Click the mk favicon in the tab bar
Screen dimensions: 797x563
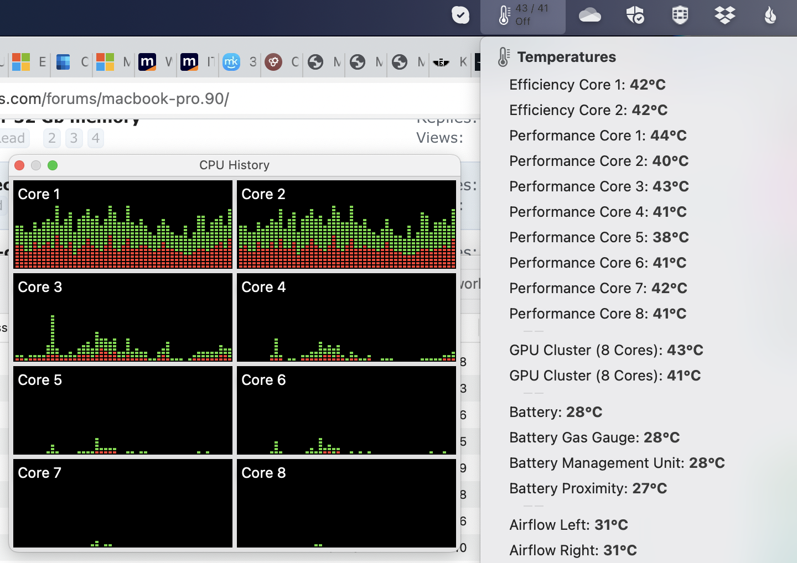[231, 62]
